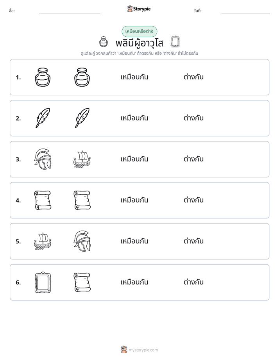
Task: Choose 'ต่างกัน' for question 3
Action: pos(193,159)
